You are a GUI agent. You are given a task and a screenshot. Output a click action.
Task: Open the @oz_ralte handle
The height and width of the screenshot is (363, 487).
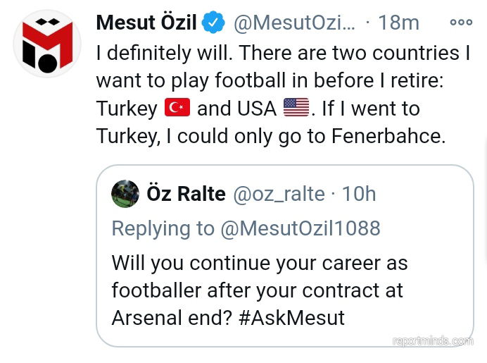tap(279, 194)
